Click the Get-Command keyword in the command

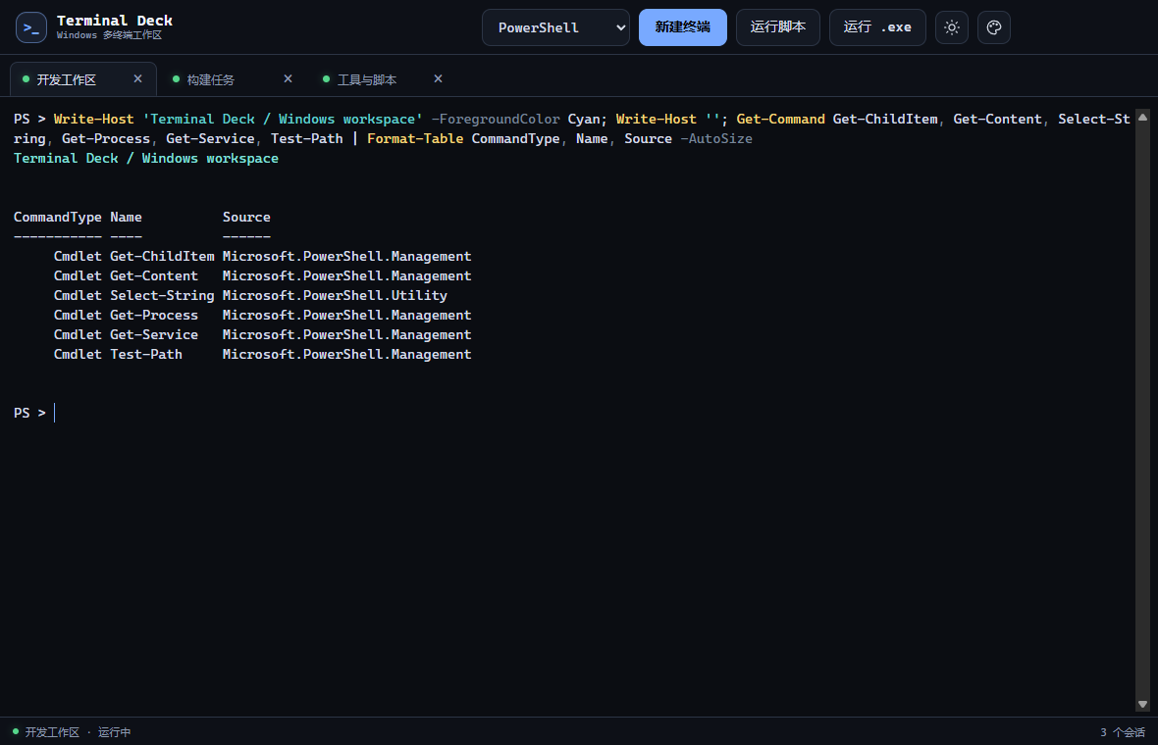(x=780, y=119)
